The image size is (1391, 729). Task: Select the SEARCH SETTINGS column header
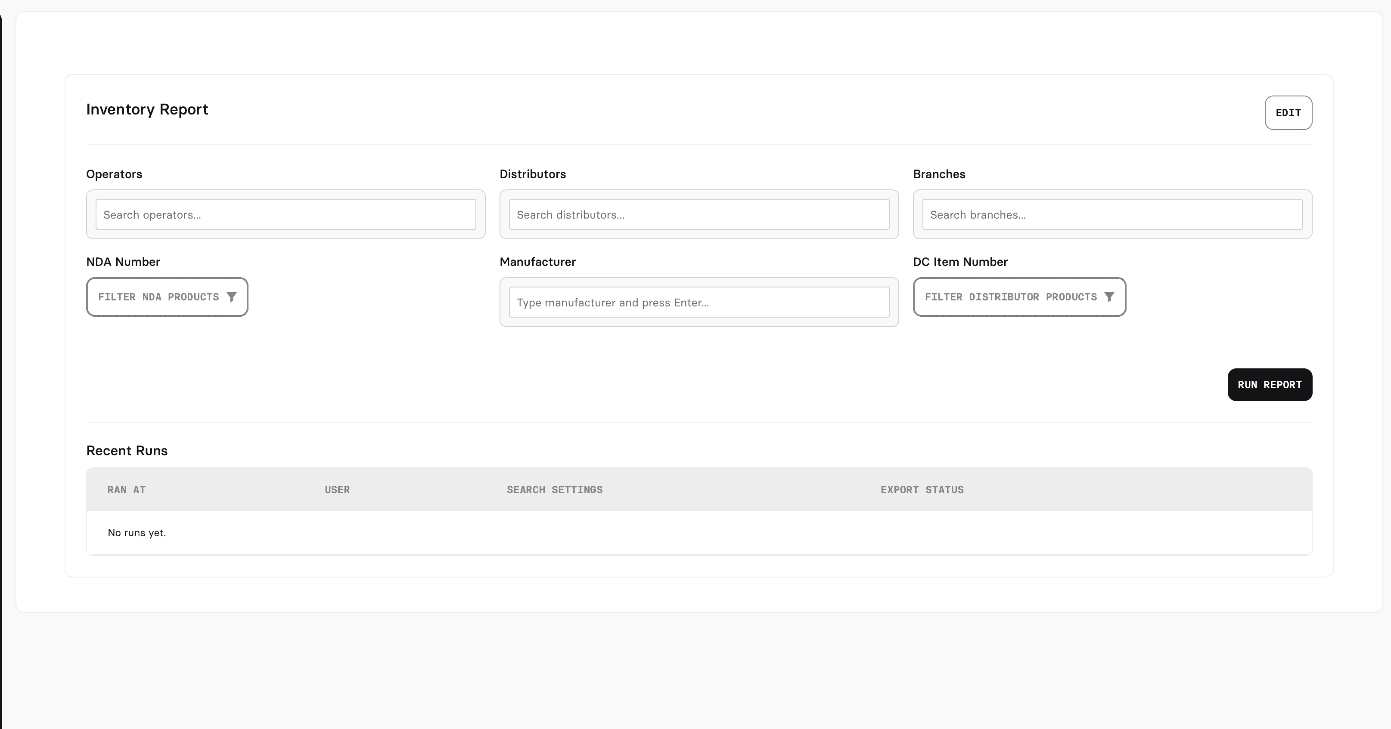[554, 490]
